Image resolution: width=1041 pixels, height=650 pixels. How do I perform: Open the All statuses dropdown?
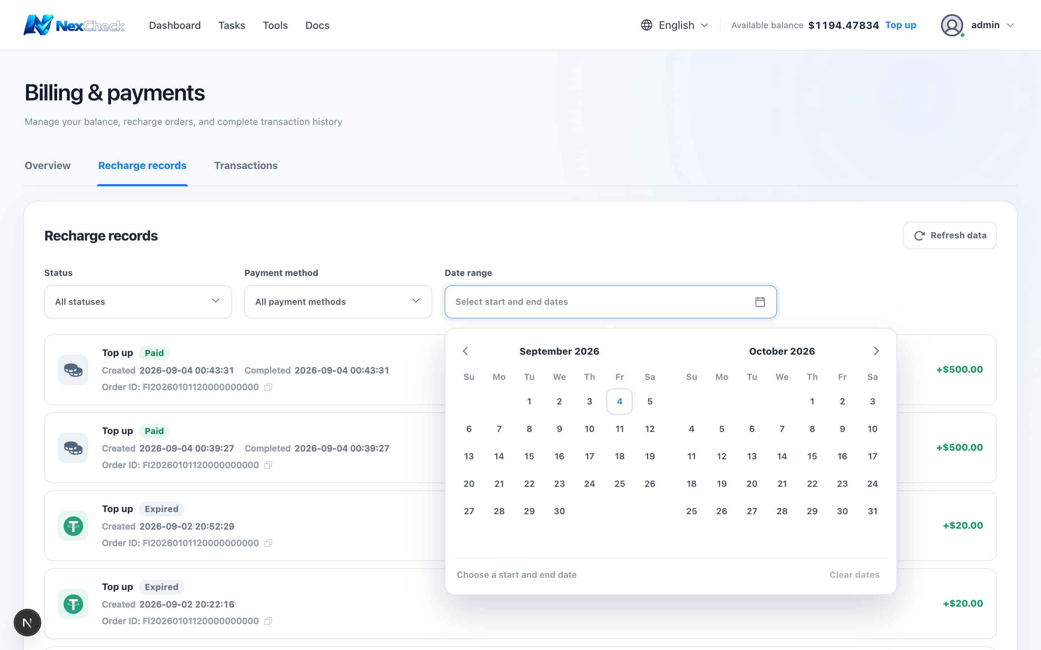click(x=138, y=302)
